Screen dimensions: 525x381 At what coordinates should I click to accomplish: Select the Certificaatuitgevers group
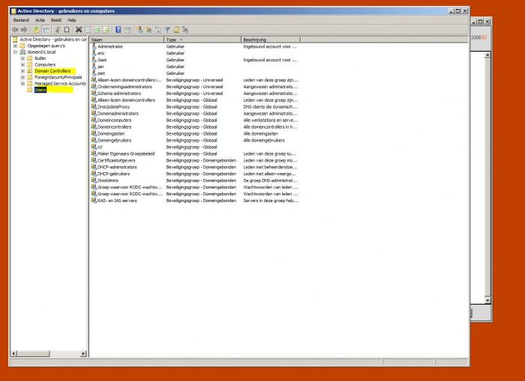click(194, 160)
